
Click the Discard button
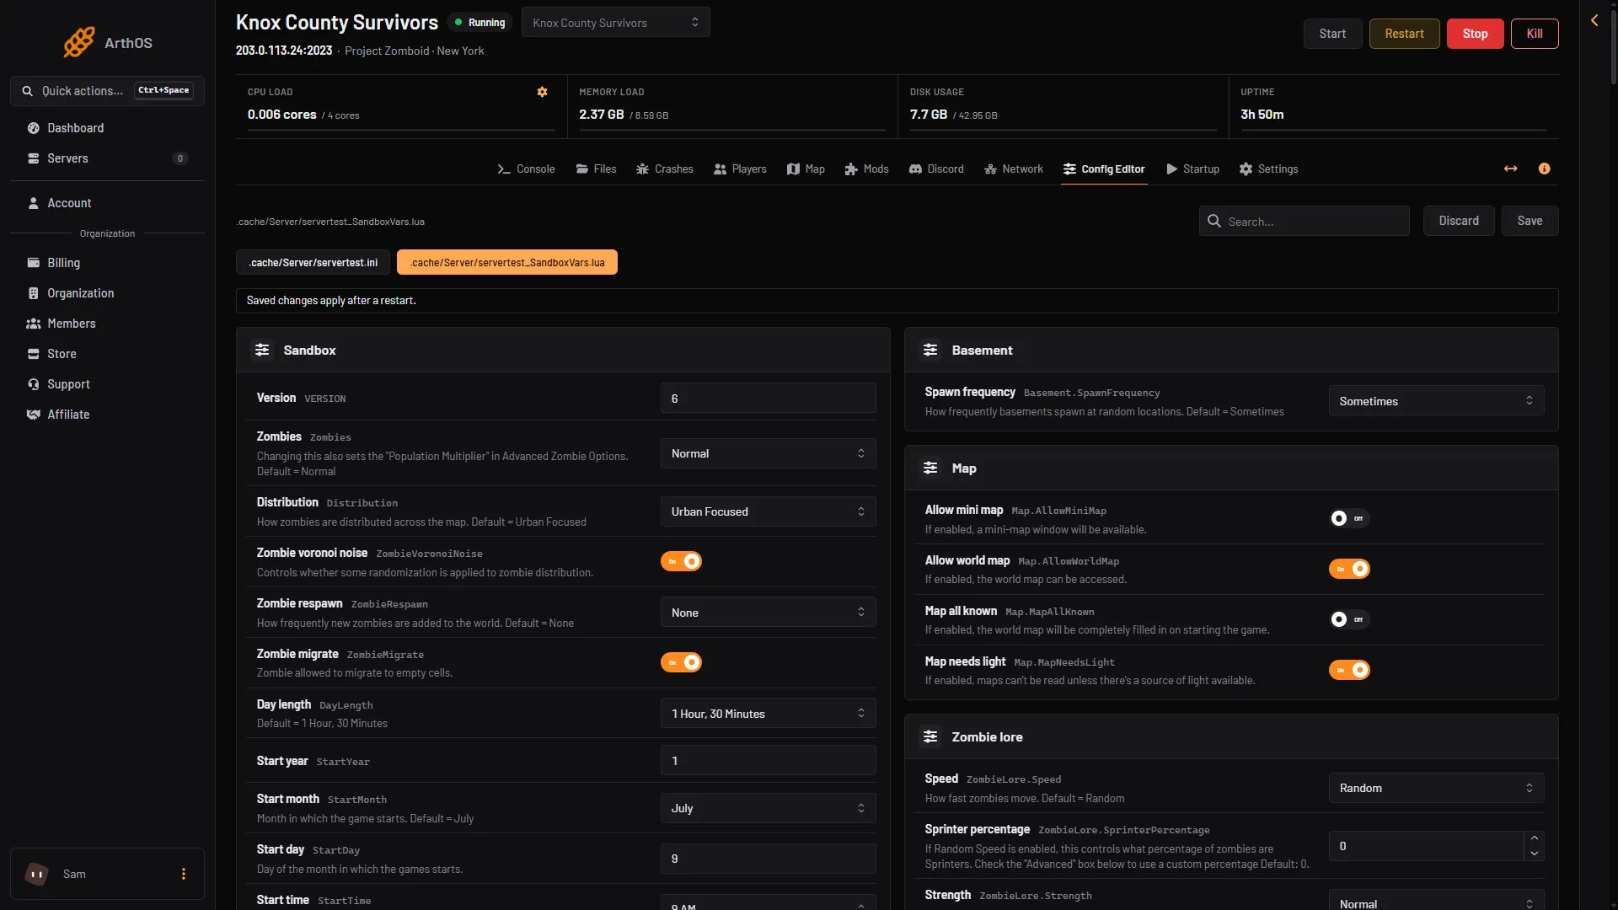[1459, 221]
